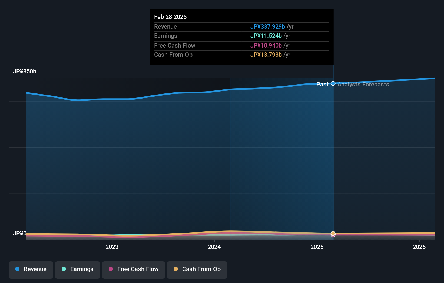Click the Past label on the chart
Image resolution: width=444 pixels, height=283 pixels.
coord(322,85)
